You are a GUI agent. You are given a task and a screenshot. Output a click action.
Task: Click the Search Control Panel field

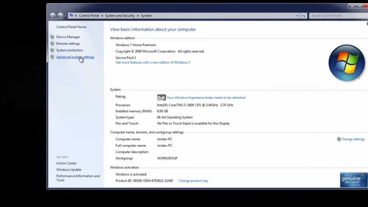click(338, 16)
